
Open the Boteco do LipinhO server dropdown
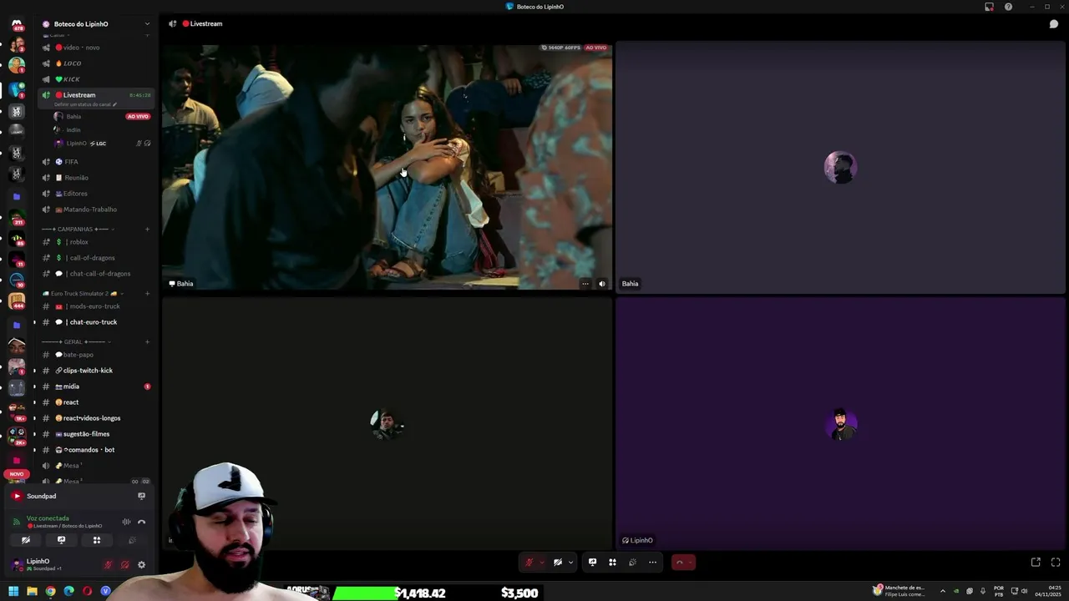tap(96, 24)
